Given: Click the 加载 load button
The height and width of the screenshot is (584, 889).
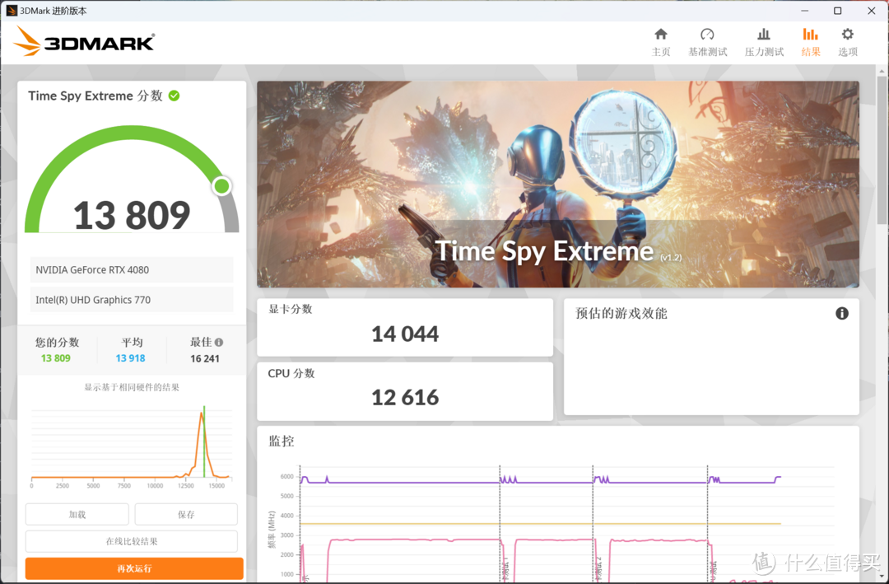Looking at the screenshot, I should 77,514.
